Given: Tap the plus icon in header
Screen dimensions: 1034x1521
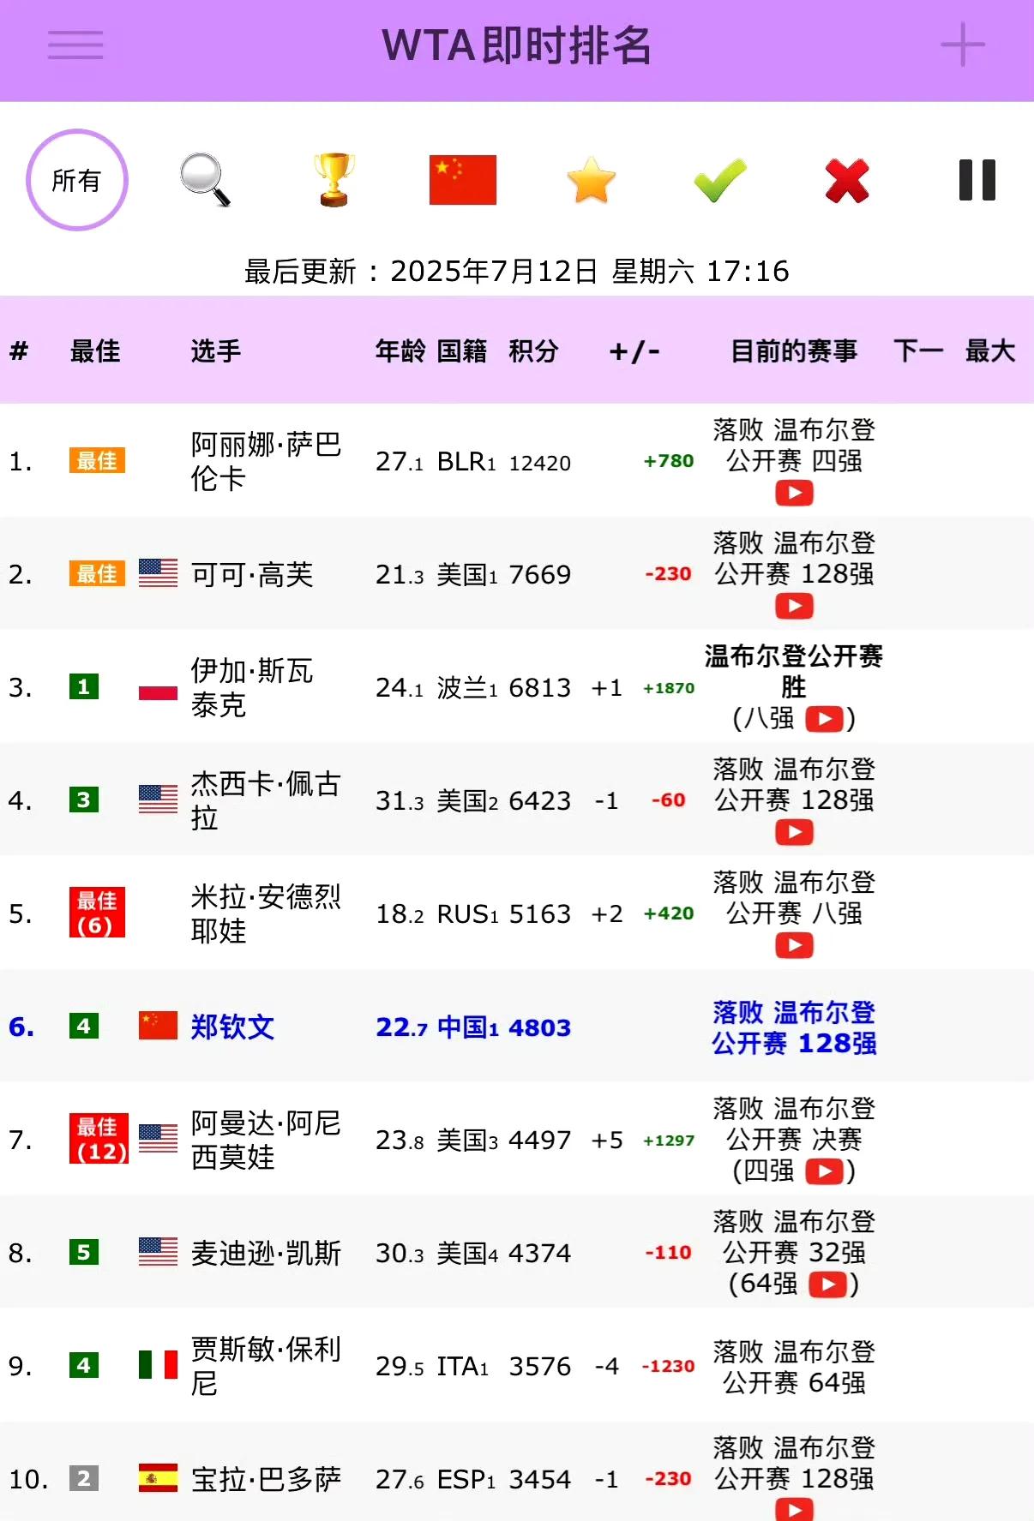Looking at the screenshot, I should point(963,45).
